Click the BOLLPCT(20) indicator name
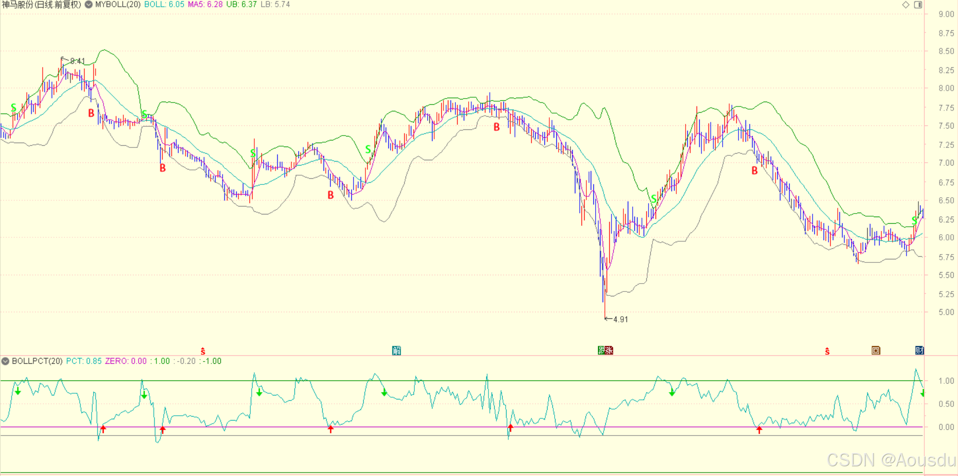 coord(37,361)
